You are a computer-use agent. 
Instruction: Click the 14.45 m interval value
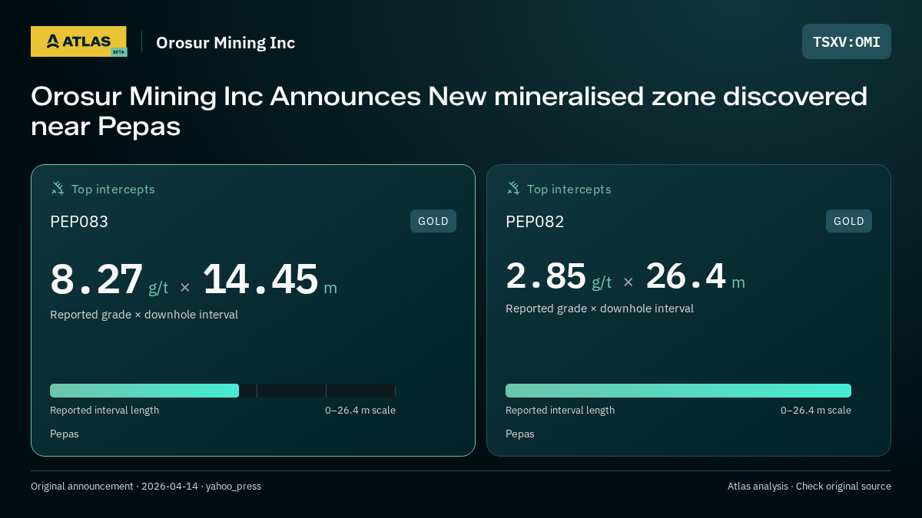click(x=270, y=279)
